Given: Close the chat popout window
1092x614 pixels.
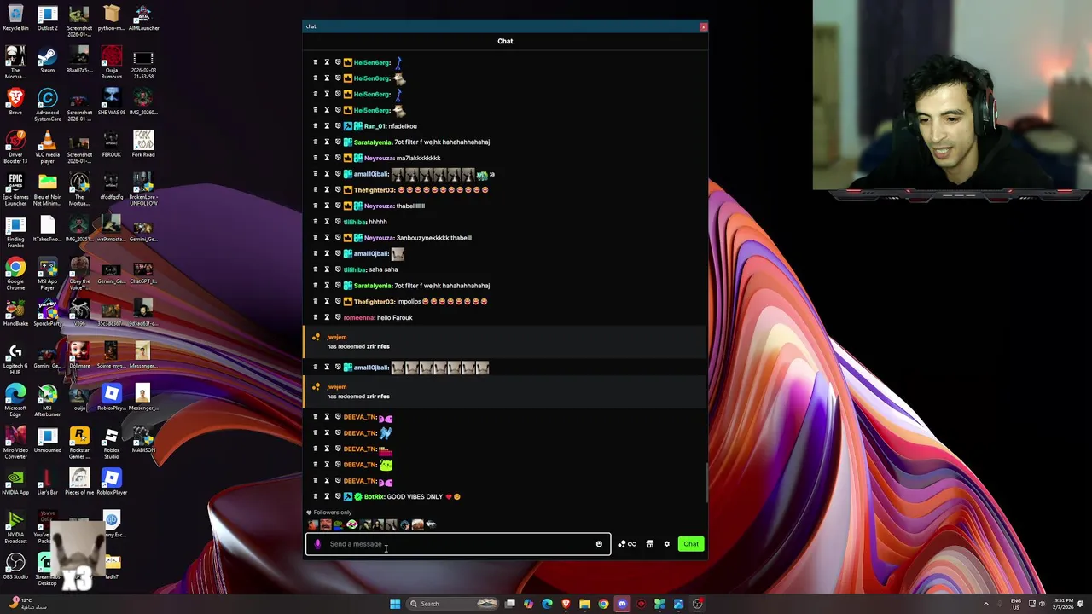Looking at the screenshot, I should coord(703,27).
